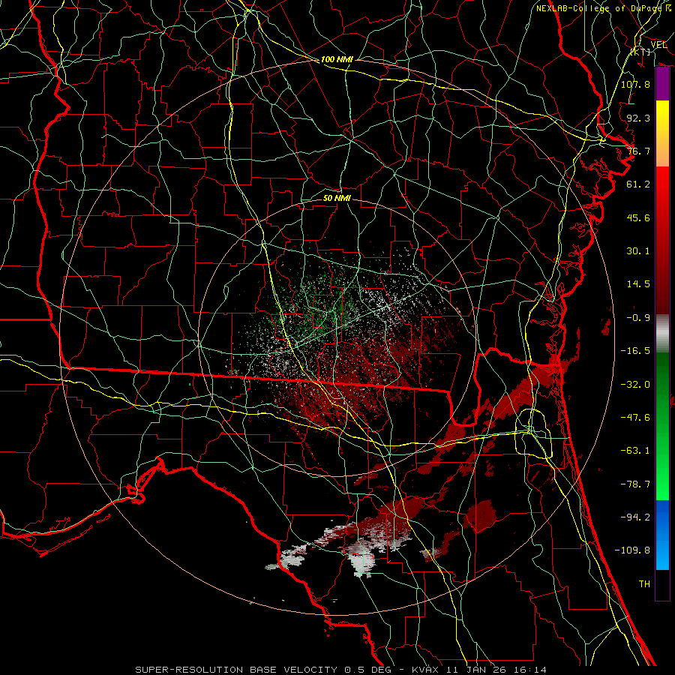Click the 92.3 velocity scale value

tap(638, 118)
